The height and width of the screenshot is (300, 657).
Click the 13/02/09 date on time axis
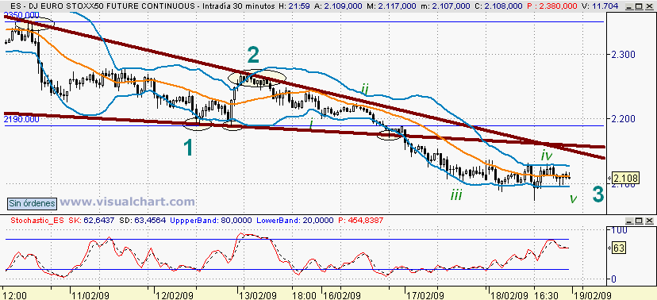coord(259,295)
